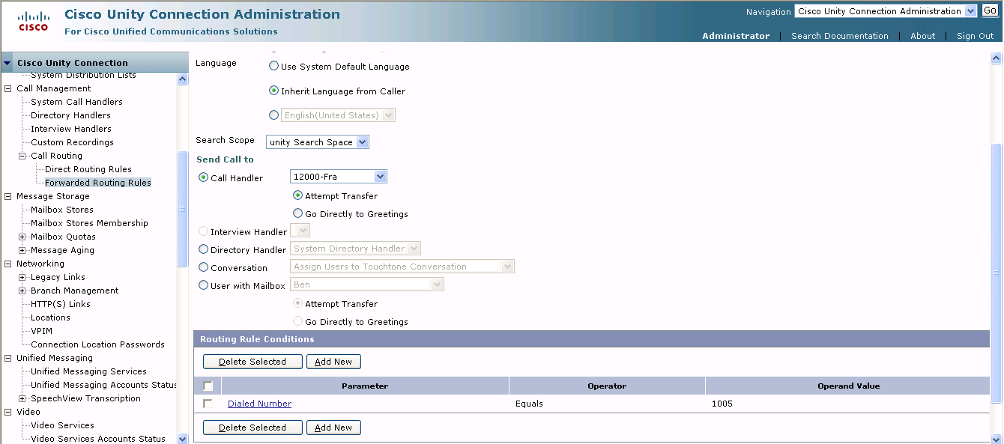Select Go Directly to Greetings under Call Handler
The width and height of the screenshot is (1004, 444).
pos(298,213)
